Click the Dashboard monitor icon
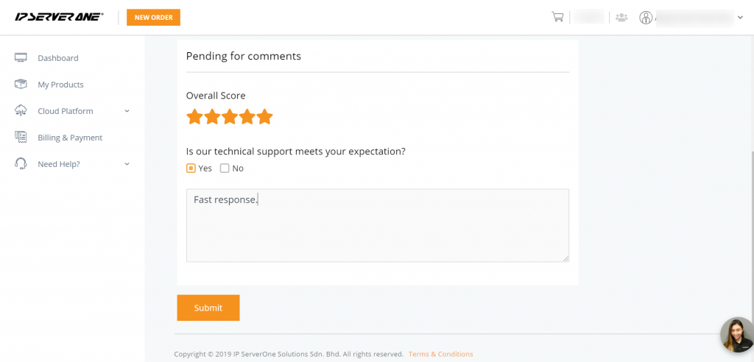The height and width of the screenshot is (362, 754). pyautogui.click(x=21, y=58)
